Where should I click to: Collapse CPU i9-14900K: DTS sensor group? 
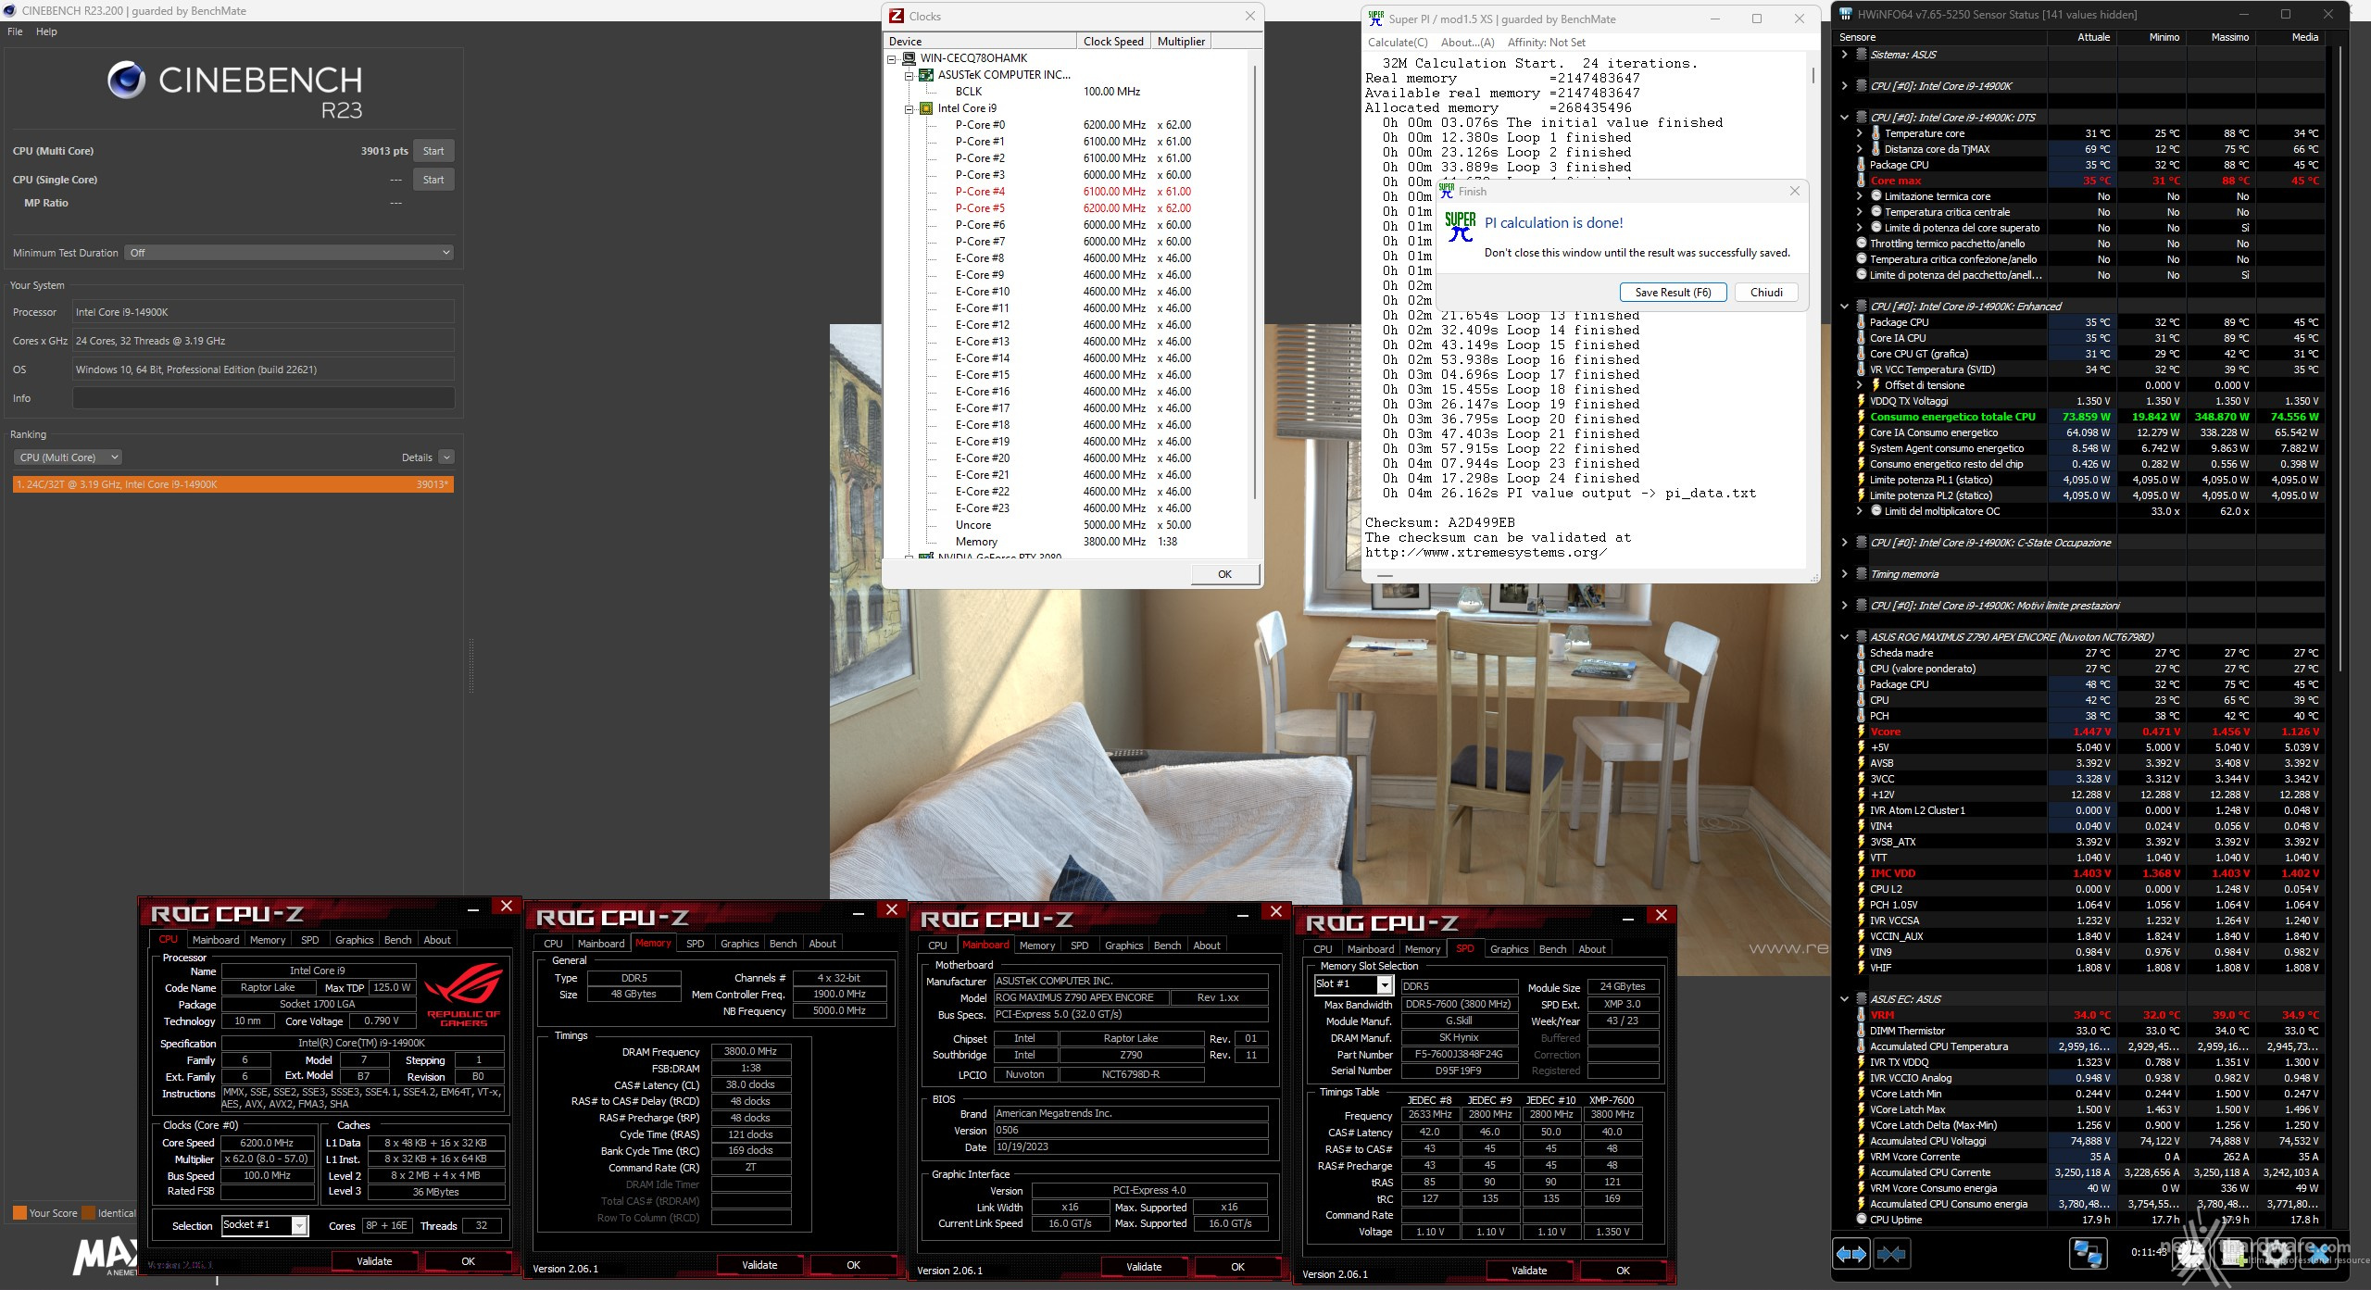[1844, 118]
